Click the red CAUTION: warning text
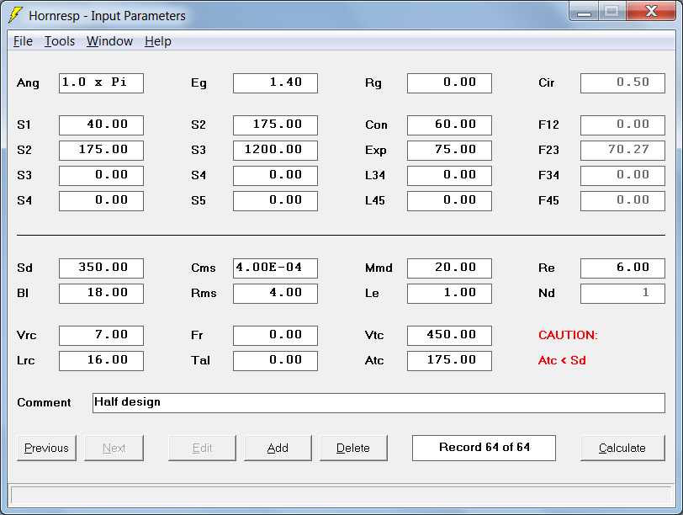 [x=568, y=335]
